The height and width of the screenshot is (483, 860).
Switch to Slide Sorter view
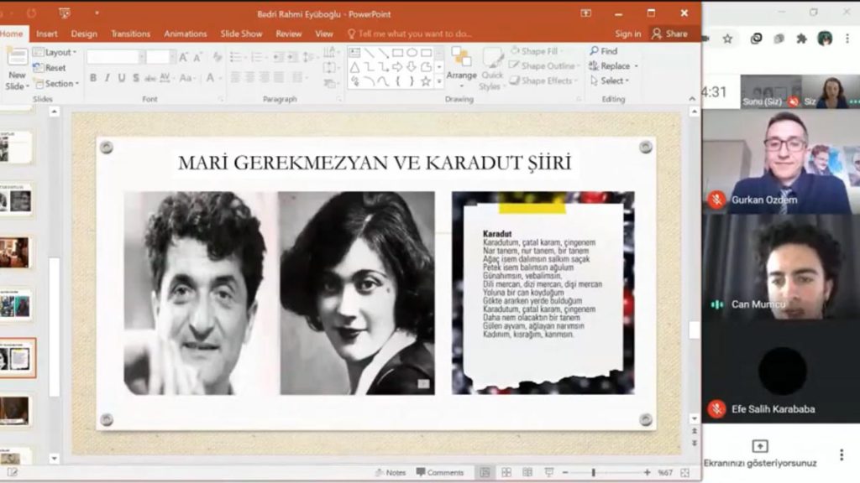(x=506, y=472)
